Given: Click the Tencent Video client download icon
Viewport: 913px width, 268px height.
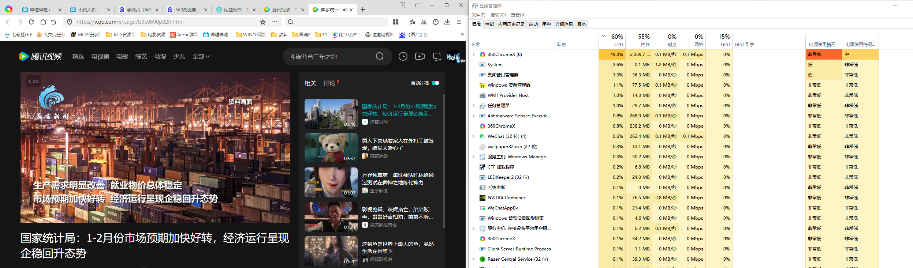Looking at the screenshot, I should pos(437,56).
